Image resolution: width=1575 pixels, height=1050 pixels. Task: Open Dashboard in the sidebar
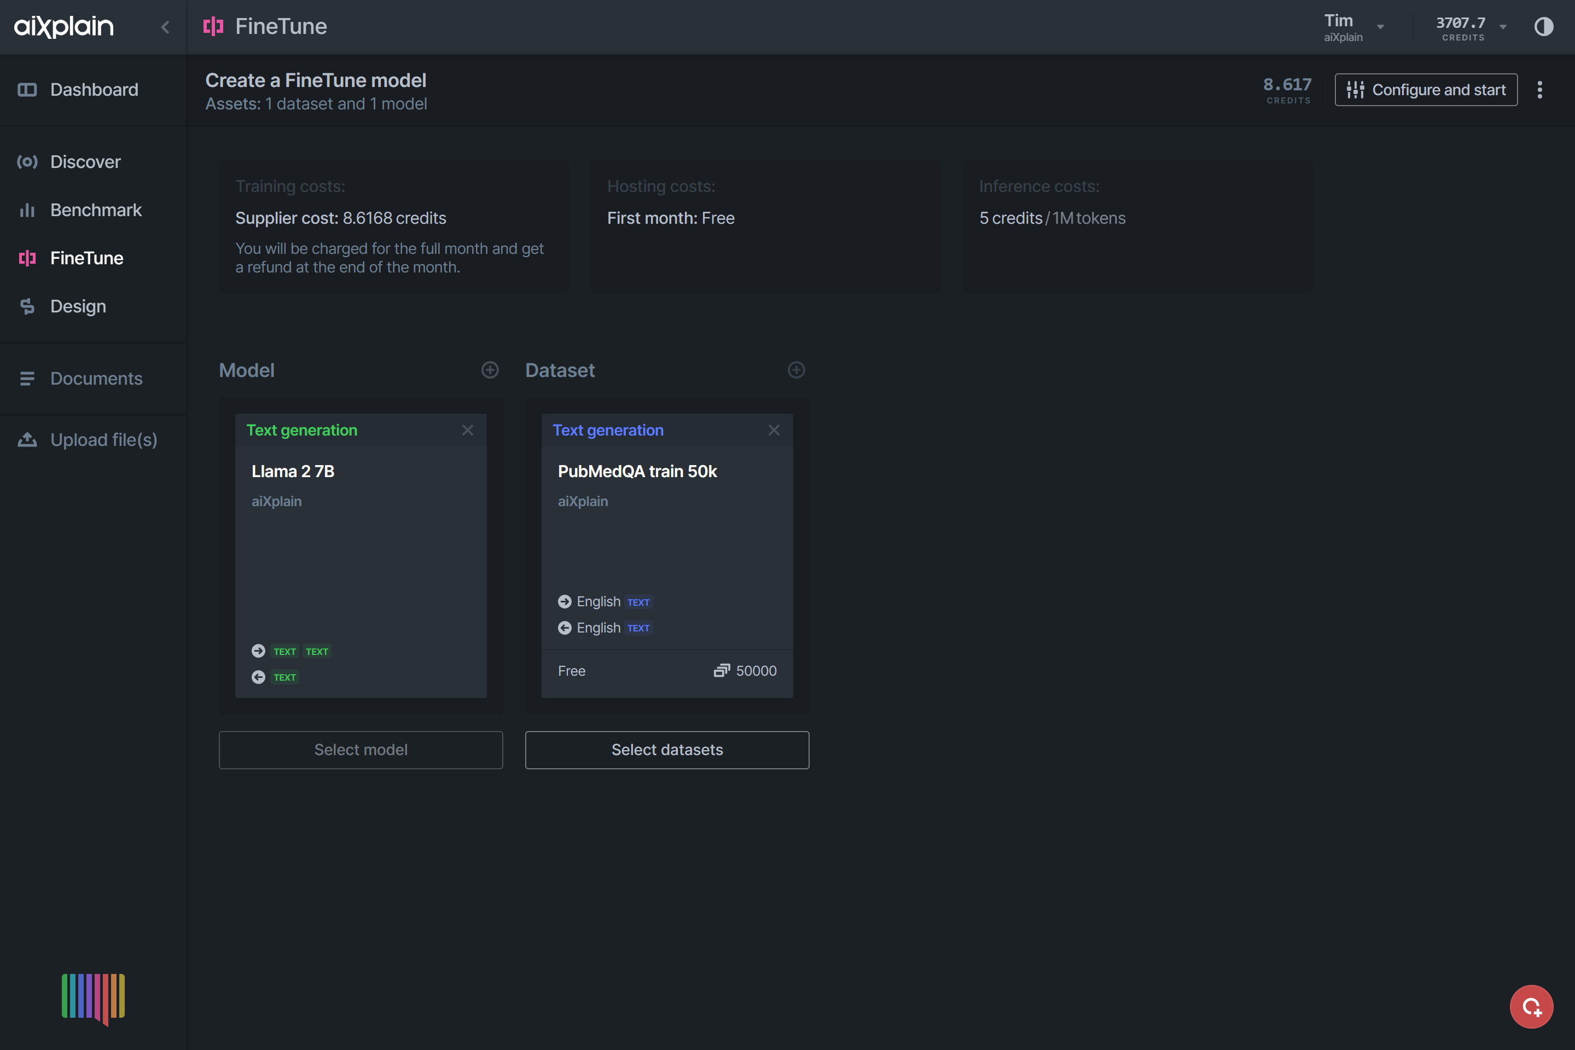click(x=94, y=89)
